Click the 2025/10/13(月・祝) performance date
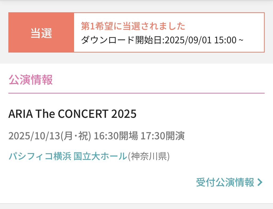This screenshot has height=209, width=273. coord(50,136)
